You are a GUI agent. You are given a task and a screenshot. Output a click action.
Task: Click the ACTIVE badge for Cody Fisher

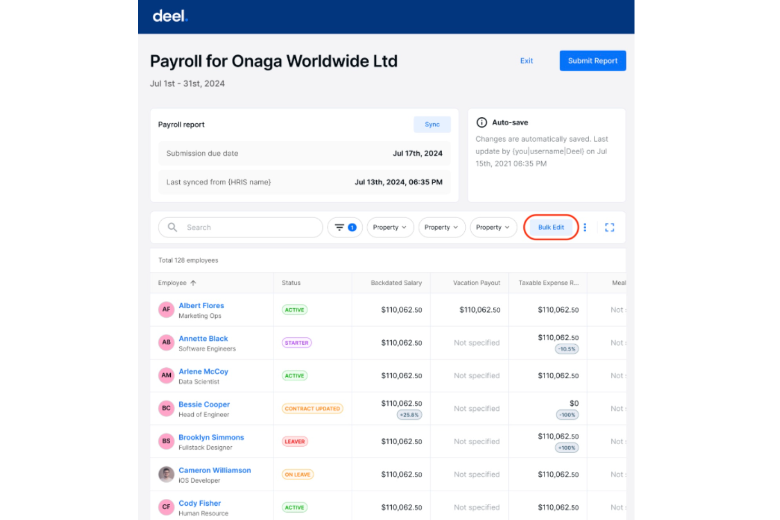tap(295, 507)
